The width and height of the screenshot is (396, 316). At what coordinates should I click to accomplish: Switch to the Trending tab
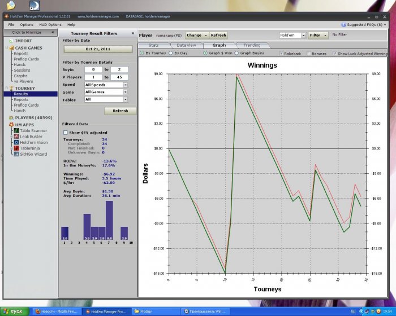[252, 45]
